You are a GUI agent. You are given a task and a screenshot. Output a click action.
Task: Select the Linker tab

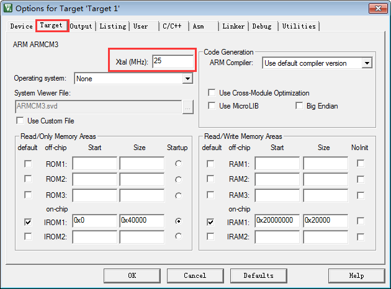coord(233,26)
